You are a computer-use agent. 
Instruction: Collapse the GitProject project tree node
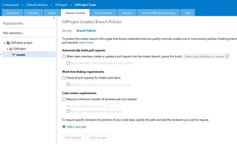pyautogui.click(x=4, y=43)
